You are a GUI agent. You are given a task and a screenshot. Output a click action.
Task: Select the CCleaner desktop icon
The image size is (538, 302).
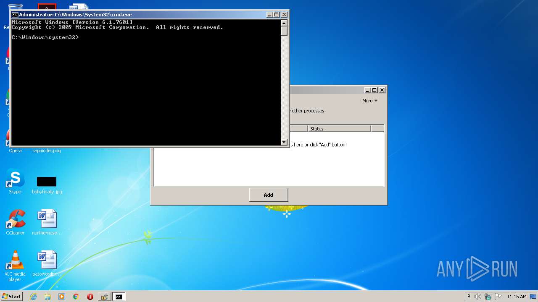tap(15, 223)
